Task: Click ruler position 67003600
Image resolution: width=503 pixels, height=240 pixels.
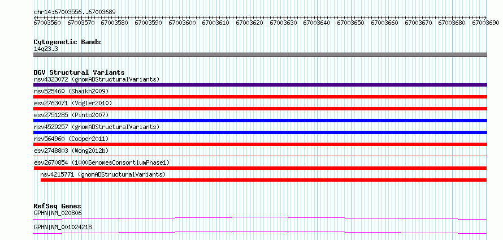Action: coord(182,23)
